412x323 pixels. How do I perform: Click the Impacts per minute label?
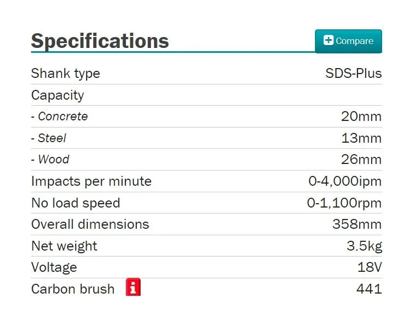[91, 181]
